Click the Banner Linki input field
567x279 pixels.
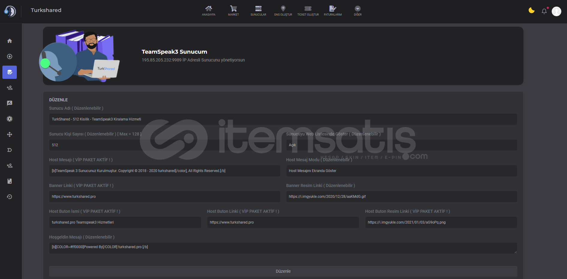click(165, 197)
